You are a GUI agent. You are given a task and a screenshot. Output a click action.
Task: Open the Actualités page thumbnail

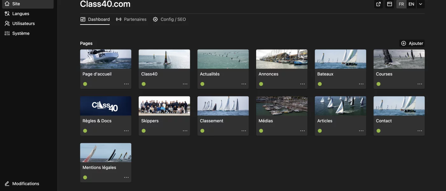(x=223, y=59)
